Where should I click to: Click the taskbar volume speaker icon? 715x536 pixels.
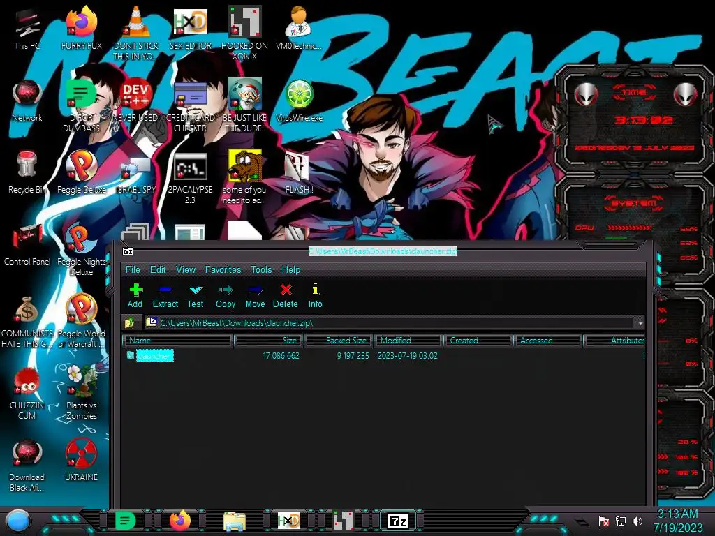pyautogui.click(x=637, y=521)
